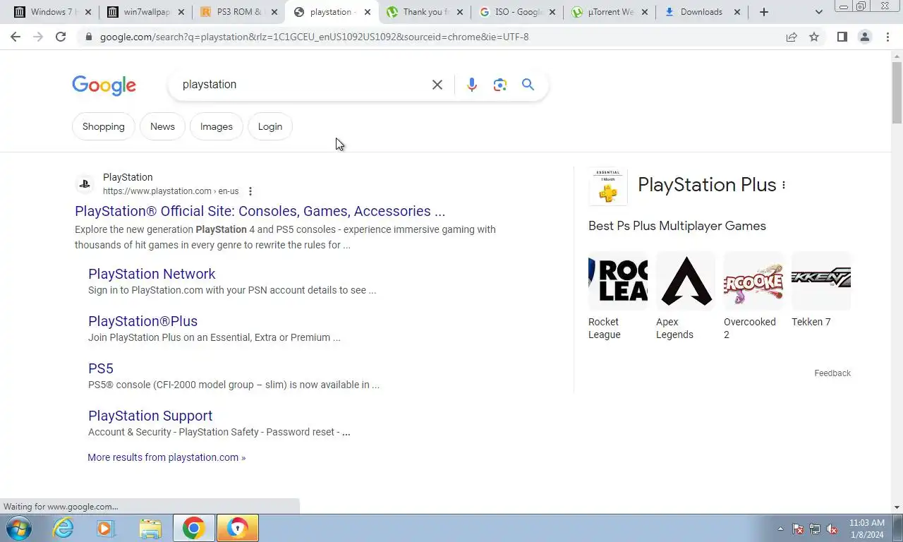Viewport: 903px width, 542px height.
Task: Open PlayStation Official Site result
Action: 260,211
